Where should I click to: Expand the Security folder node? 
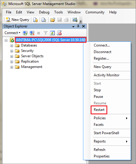click(x=12, y=51)
